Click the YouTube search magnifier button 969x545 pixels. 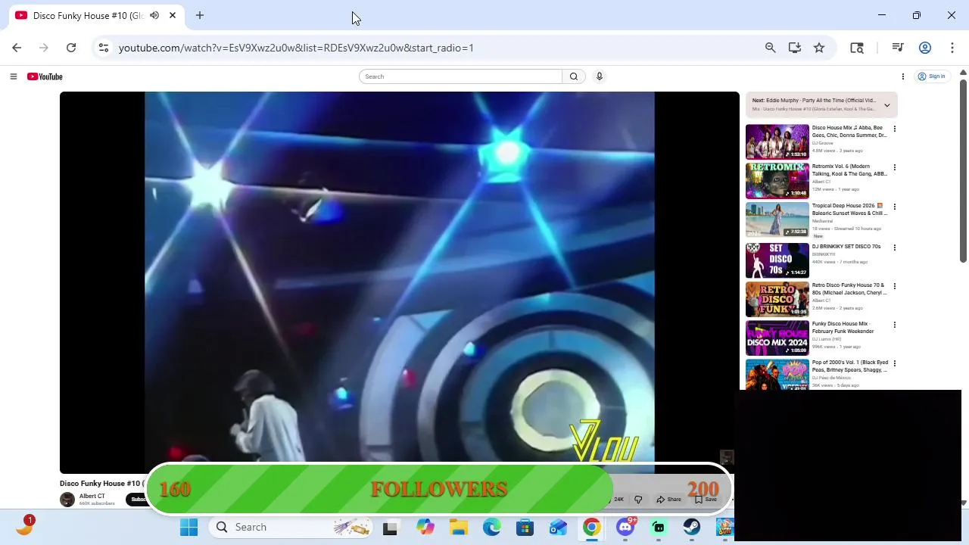pyautogui.click(x=574, y=76)
